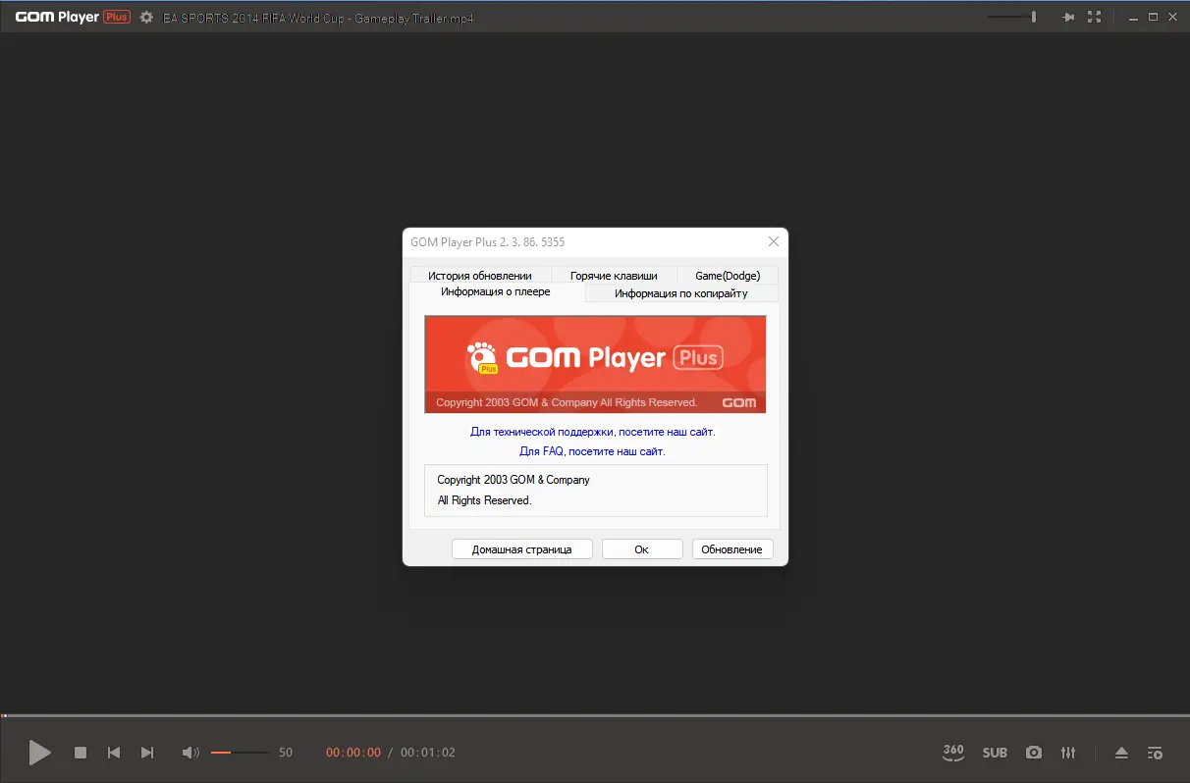Image resolution: width=1190 pixels, height=783 pixels.
Task: Confirm the dialog with Ок
Action: click(x=641, y=549)
